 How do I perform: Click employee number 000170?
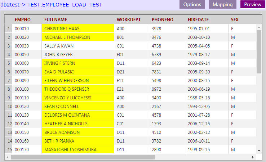point(22,150)
